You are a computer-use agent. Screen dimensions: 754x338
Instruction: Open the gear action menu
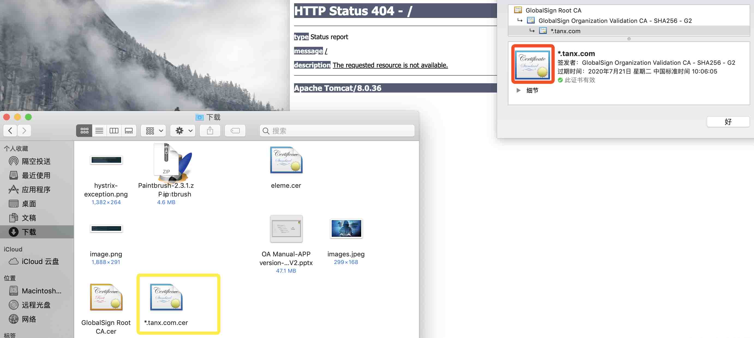click(183, 131)
